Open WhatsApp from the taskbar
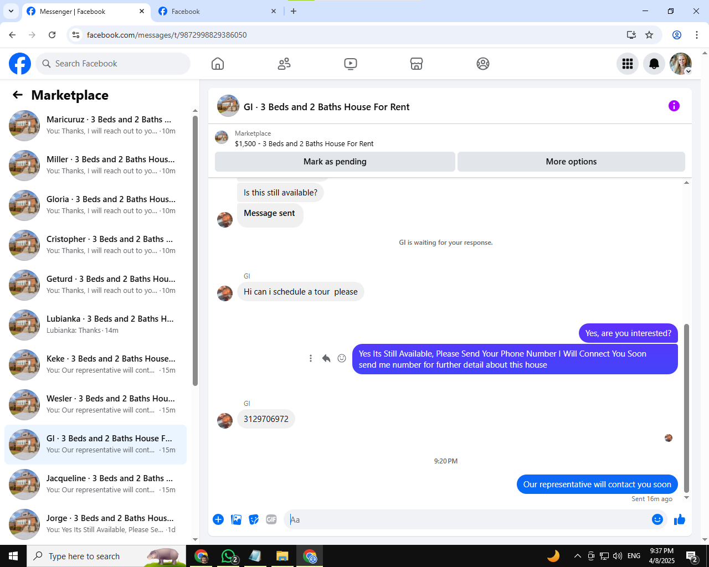The width and height of the screenshot is (709, 567). click(x=228, y=556)
